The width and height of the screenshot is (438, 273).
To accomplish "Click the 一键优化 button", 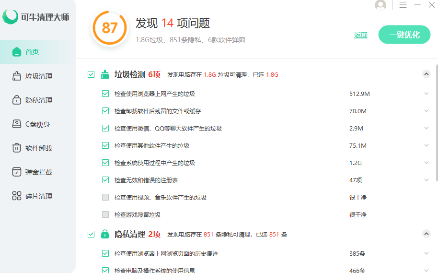I will coord(404,35).
